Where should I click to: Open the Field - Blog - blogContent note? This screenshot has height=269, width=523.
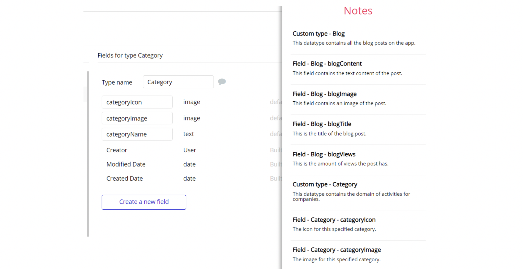(x=327, y=64)
